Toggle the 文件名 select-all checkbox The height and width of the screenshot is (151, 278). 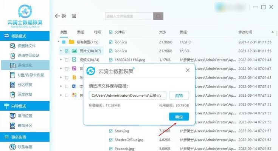pyautogui.click(x=111, y=32)
